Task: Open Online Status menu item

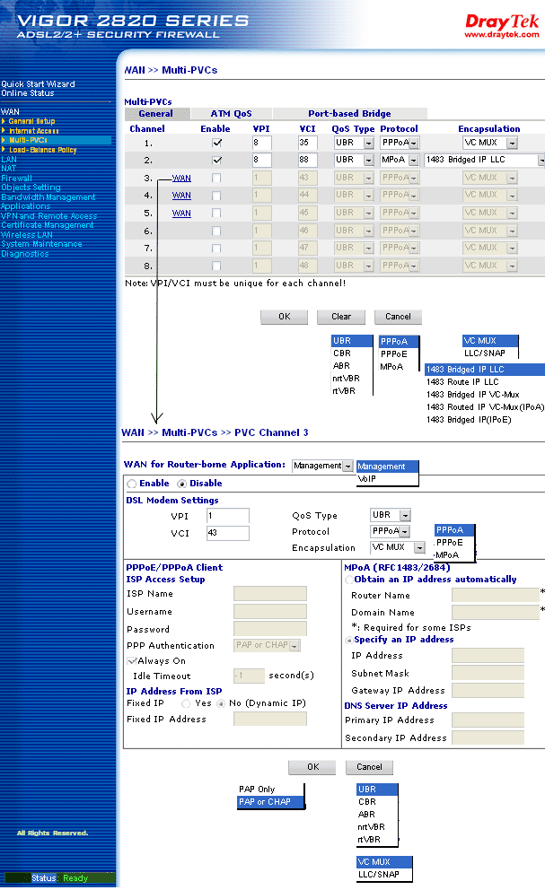Action: (x=27, y=93)
